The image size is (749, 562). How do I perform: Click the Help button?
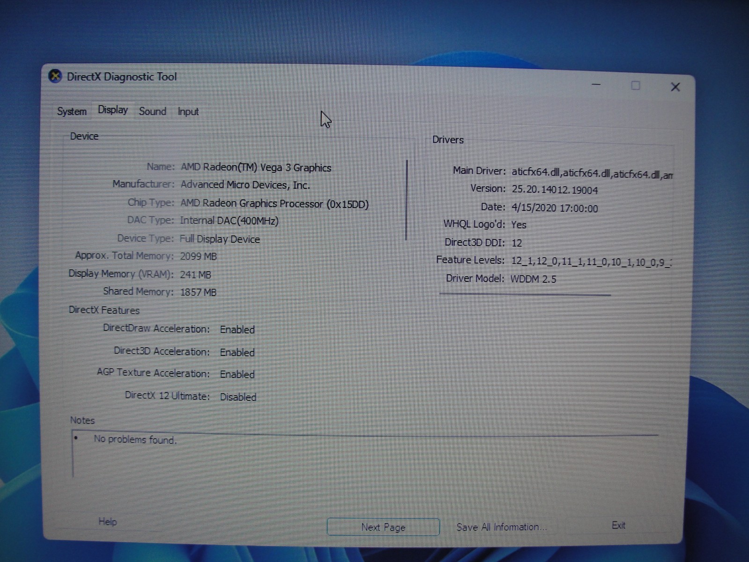tap(108, 522)
